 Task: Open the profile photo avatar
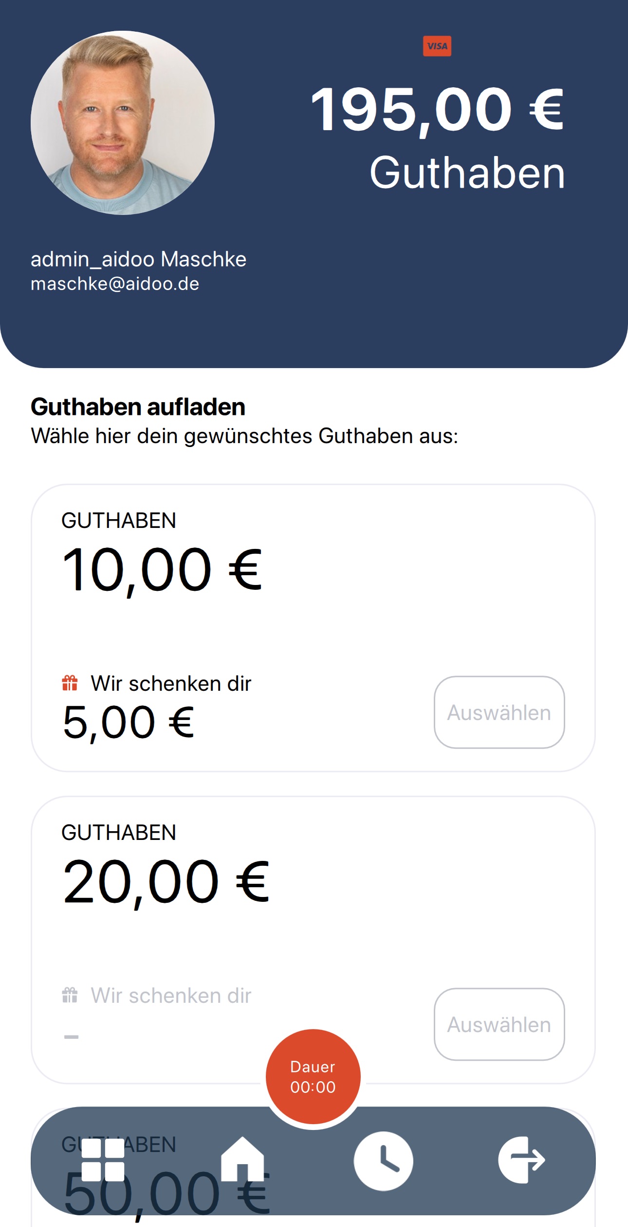(123, 123)
